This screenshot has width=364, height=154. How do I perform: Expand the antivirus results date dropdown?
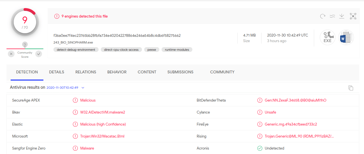(83, 88)
